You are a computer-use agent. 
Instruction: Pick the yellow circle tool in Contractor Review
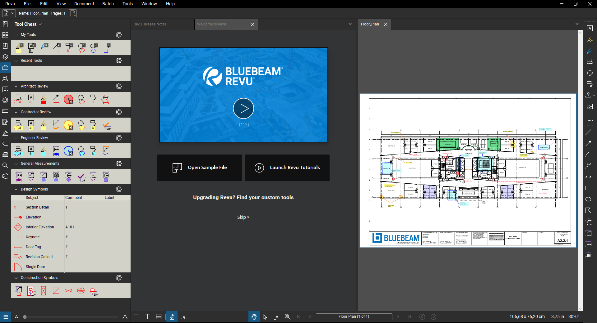tap(68, 125)
